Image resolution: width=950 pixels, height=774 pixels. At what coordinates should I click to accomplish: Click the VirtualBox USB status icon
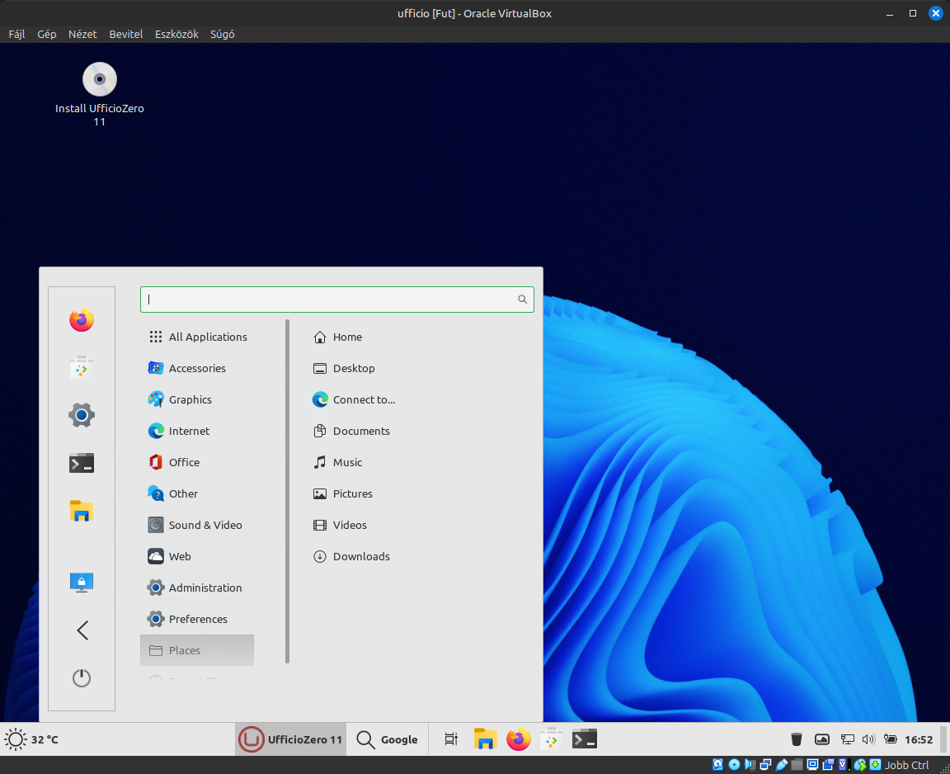782,765
